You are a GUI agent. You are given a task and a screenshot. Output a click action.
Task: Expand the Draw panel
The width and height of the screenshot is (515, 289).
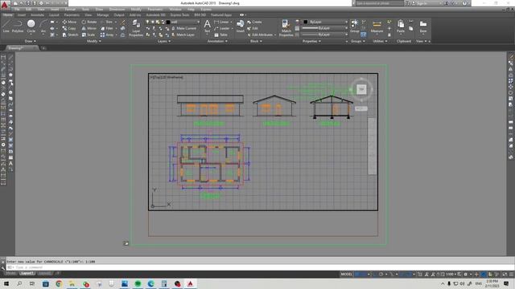pos(31,41)
